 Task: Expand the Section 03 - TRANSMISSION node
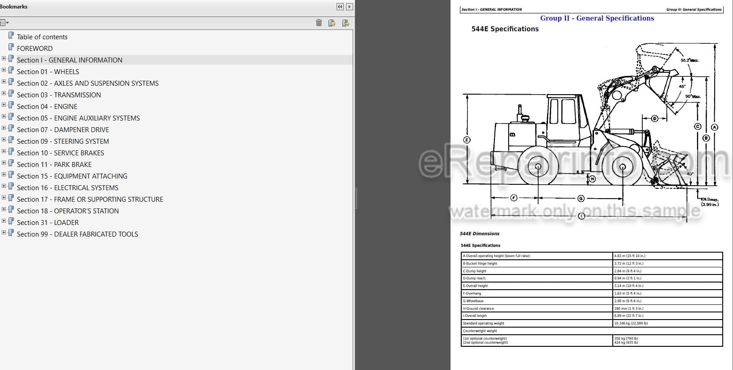tap(4, 93)
